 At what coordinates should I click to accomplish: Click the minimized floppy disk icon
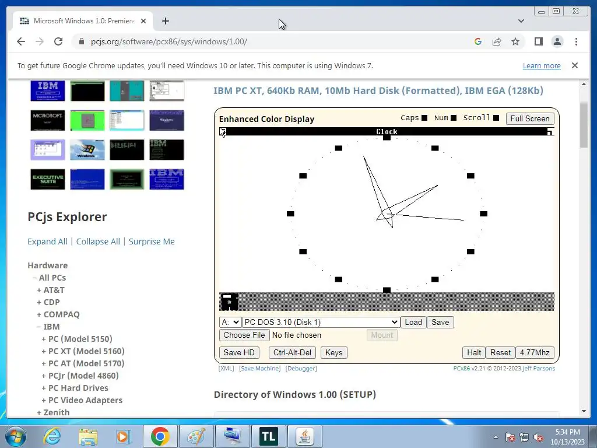point(229,302)
